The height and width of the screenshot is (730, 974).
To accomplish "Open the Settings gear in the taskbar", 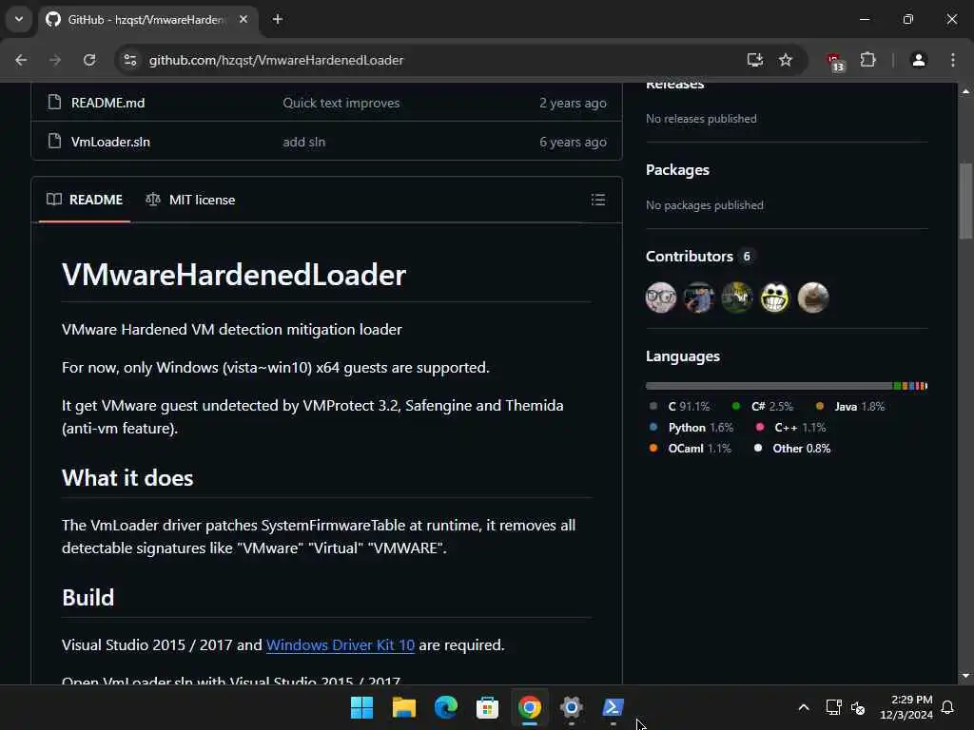I will click(571, 707).
